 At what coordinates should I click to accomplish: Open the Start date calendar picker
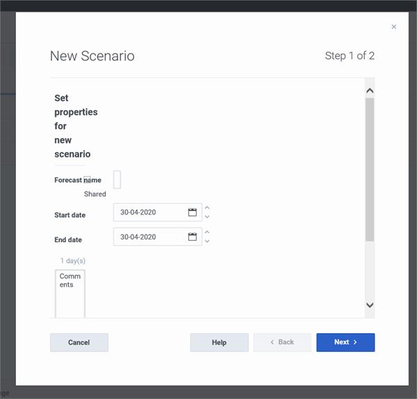click(x=193, y=212)
